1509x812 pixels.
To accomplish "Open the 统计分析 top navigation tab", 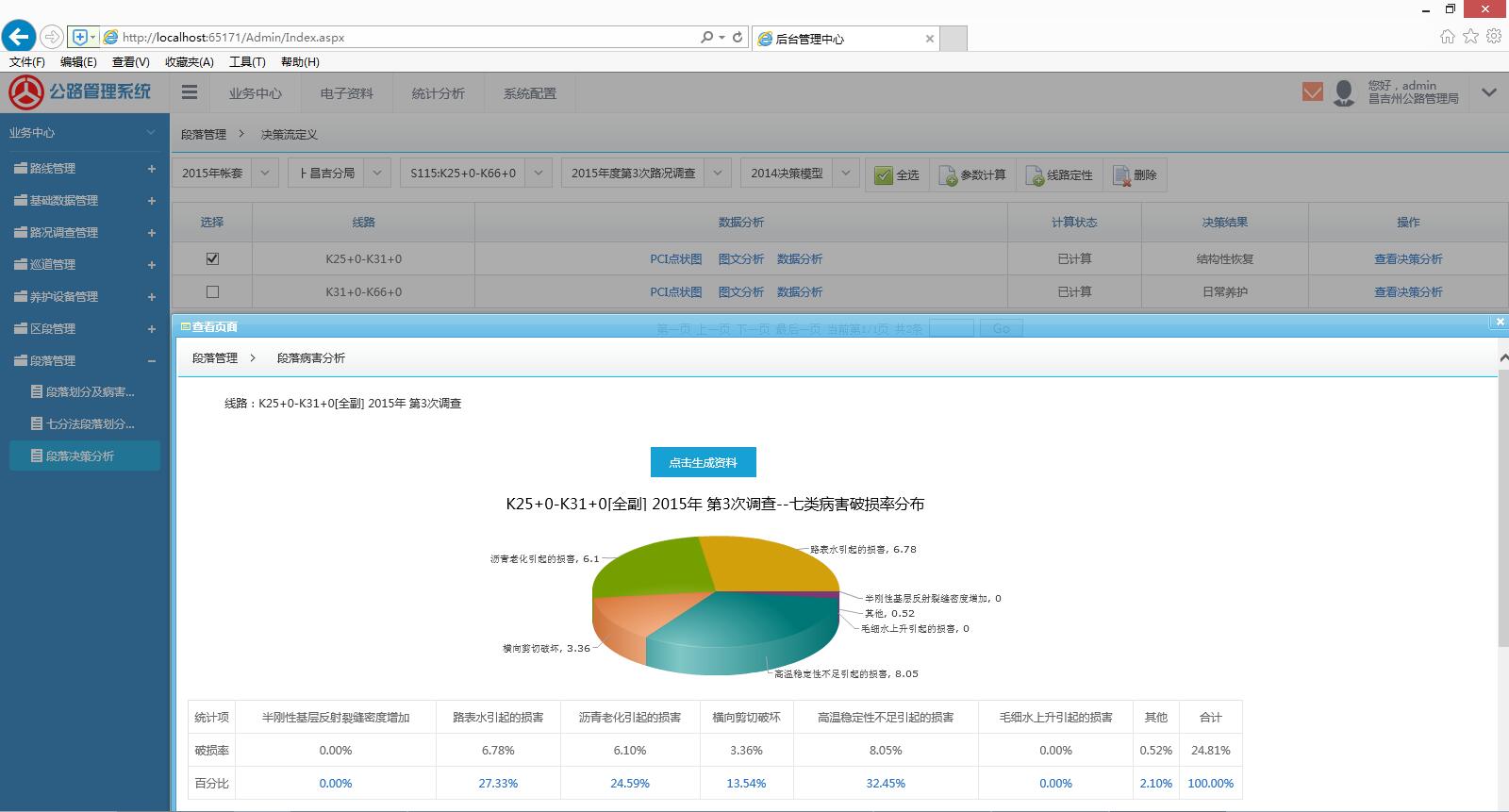I will (438, 93).
